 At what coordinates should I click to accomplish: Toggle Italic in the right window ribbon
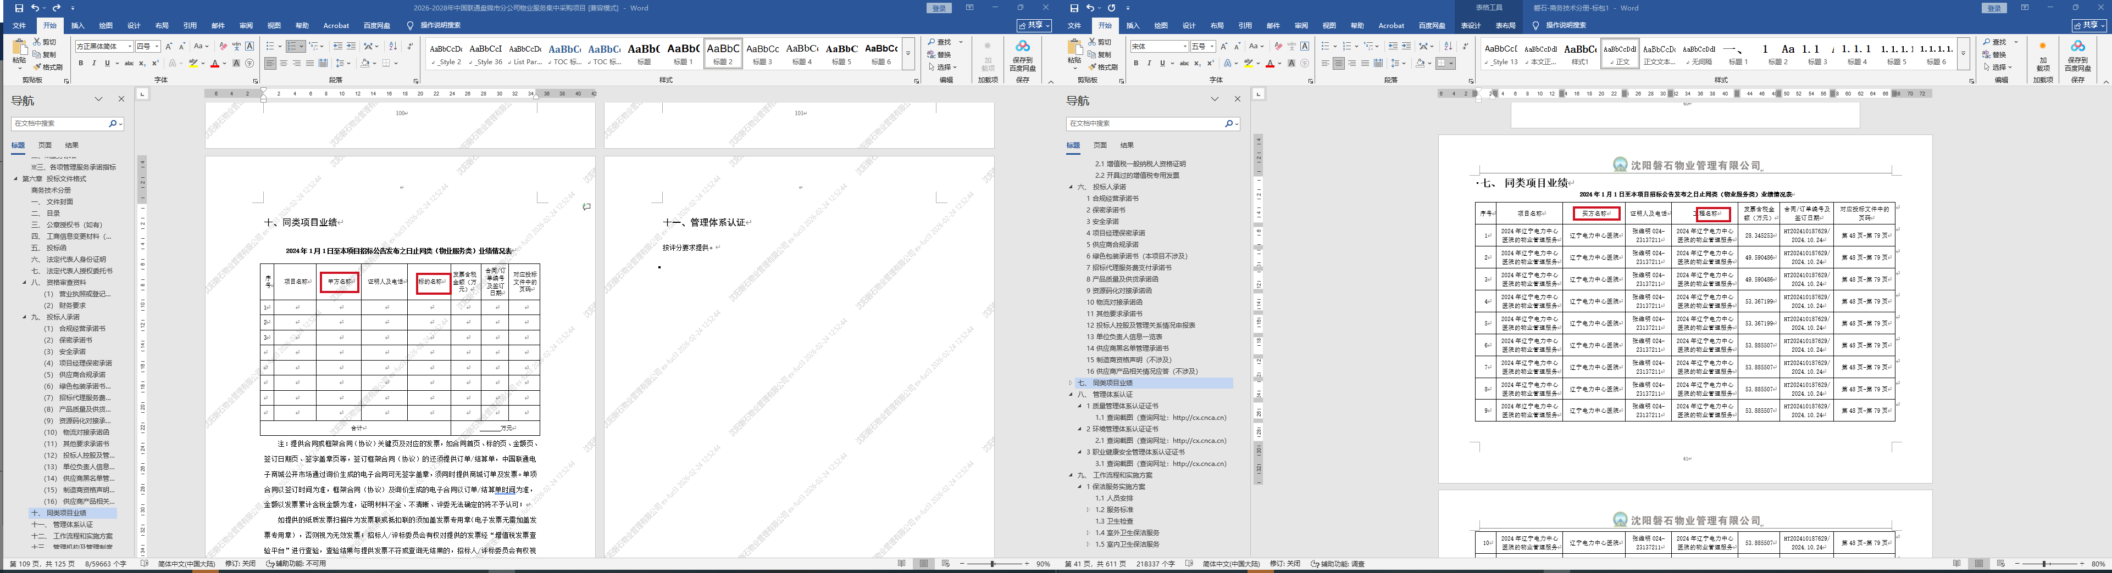click(1149, 63)
